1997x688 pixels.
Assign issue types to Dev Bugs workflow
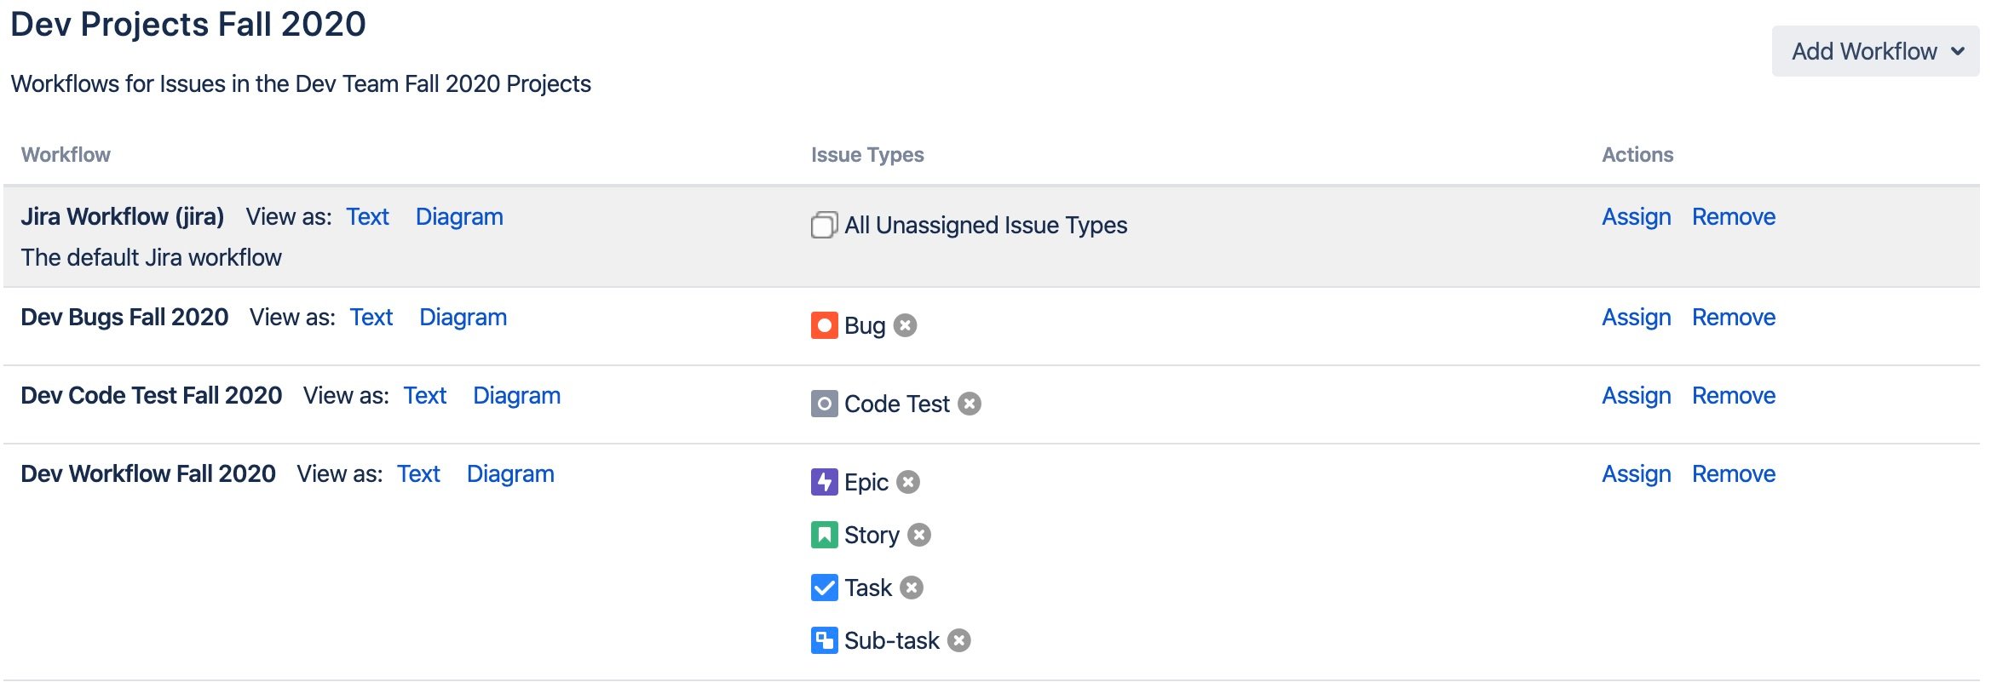[x=1636, y=318]
